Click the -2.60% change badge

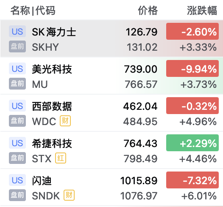tap(192, 31)
